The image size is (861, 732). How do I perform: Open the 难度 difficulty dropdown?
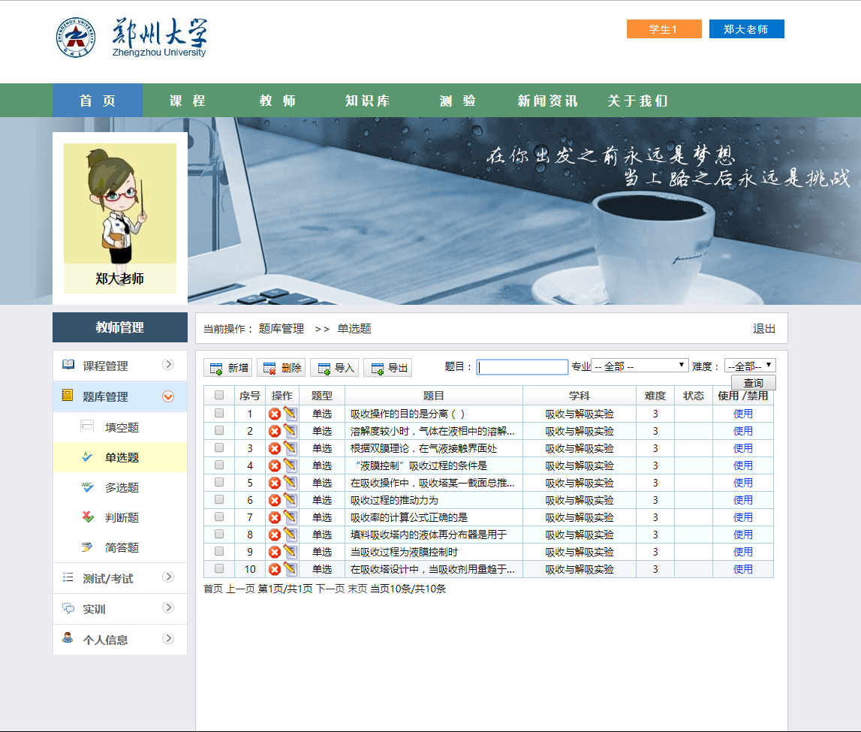[x=749, y=366]
